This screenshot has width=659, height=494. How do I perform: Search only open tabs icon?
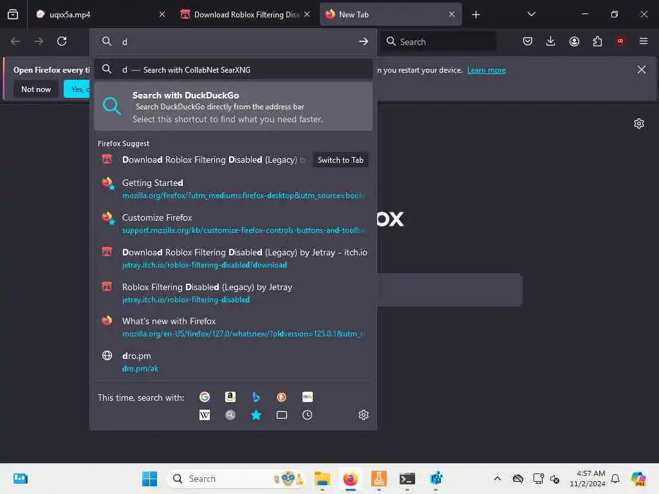click(x=282, y=415)
